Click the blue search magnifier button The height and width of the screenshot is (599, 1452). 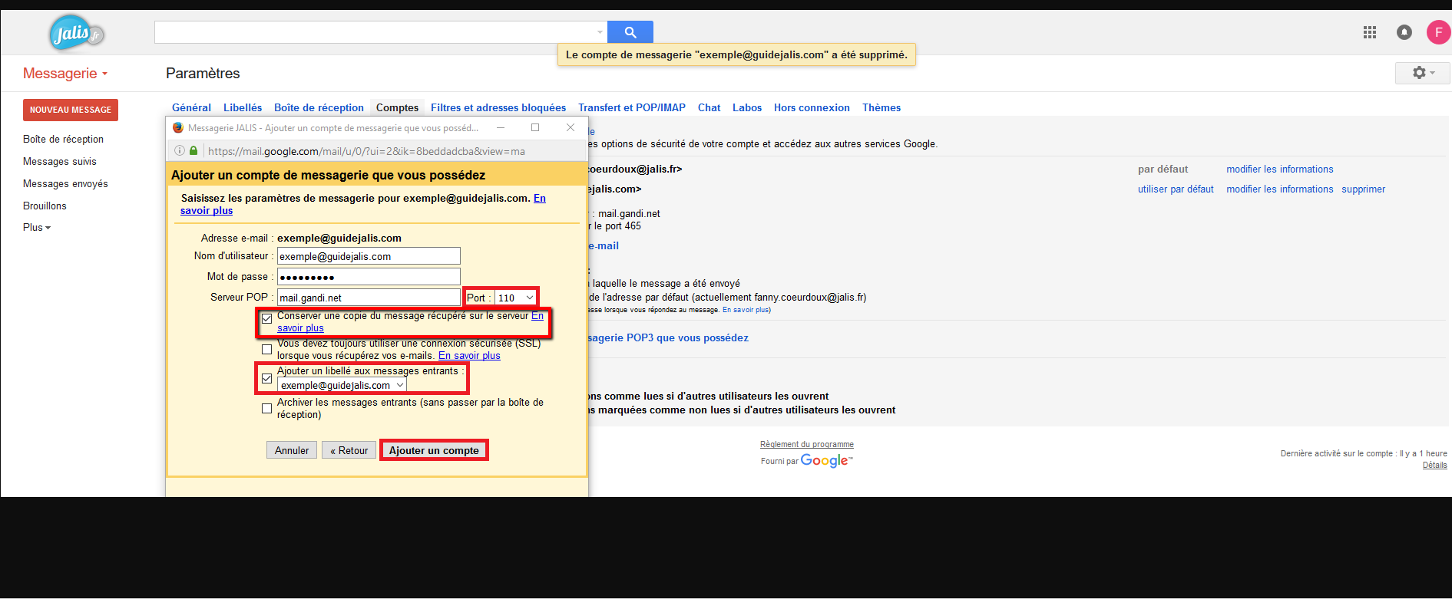pos(630,32)
